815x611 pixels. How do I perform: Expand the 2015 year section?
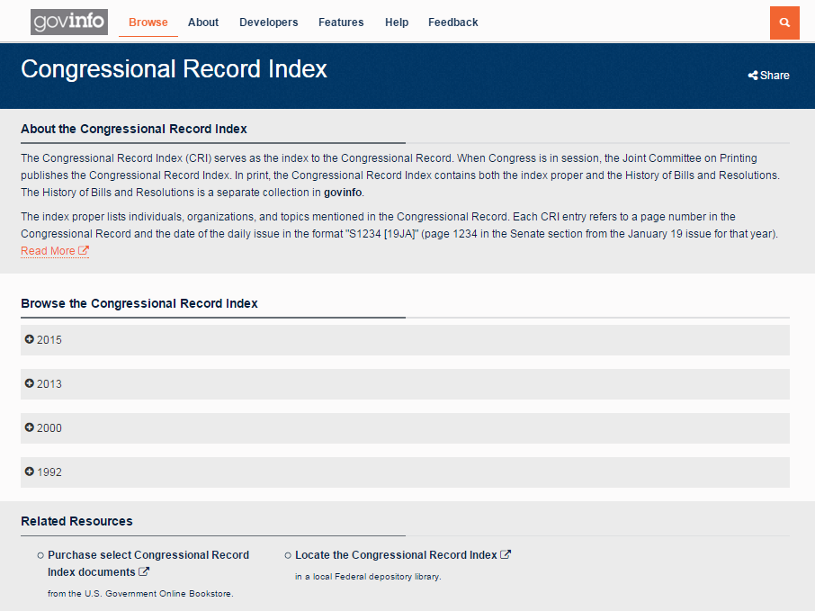[405, 339]
